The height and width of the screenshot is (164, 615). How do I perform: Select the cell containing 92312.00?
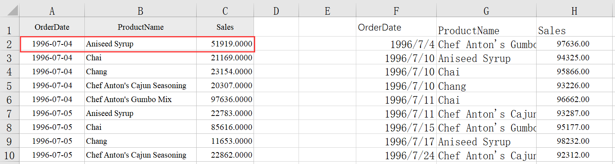pos(574,155)
